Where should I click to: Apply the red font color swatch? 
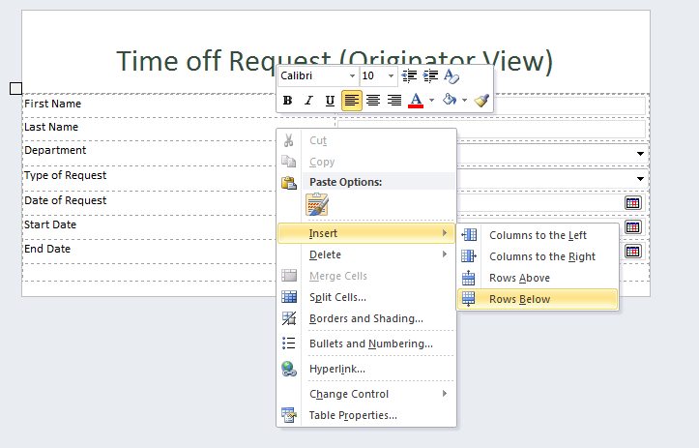click(416, 101)
